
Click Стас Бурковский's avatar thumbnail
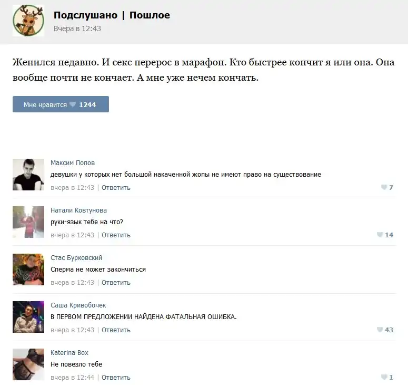point(28,269)
